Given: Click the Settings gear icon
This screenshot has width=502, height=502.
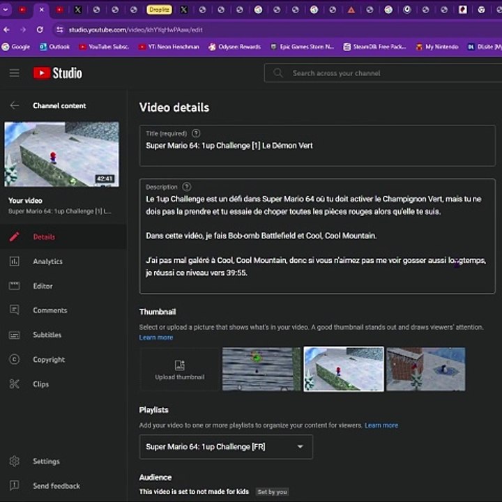Looking at the screenshot, I should pyautogui.click(x=15, y=461).
